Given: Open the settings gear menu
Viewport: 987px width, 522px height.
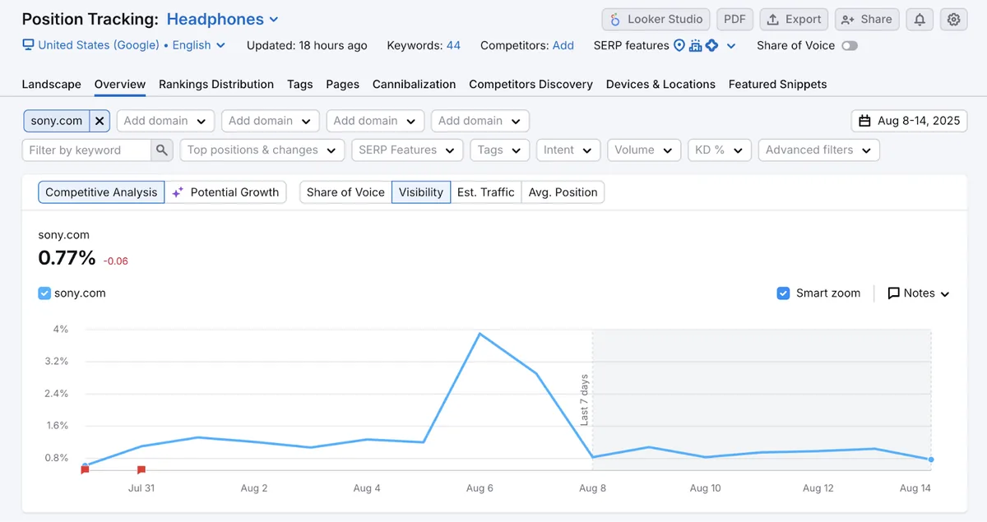Looking at the screenshot, I should pos(953,19).
